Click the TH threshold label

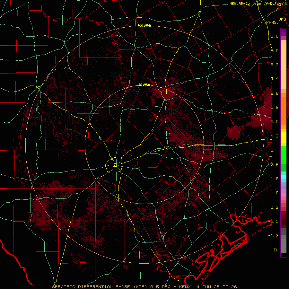276,250
